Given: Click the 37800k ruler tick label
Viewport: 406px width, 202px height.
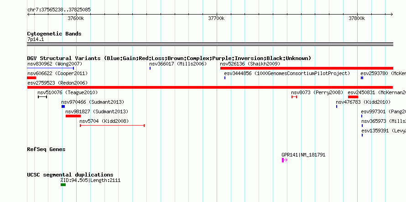Looking at the screenshot, I should [x=357, y=18].
